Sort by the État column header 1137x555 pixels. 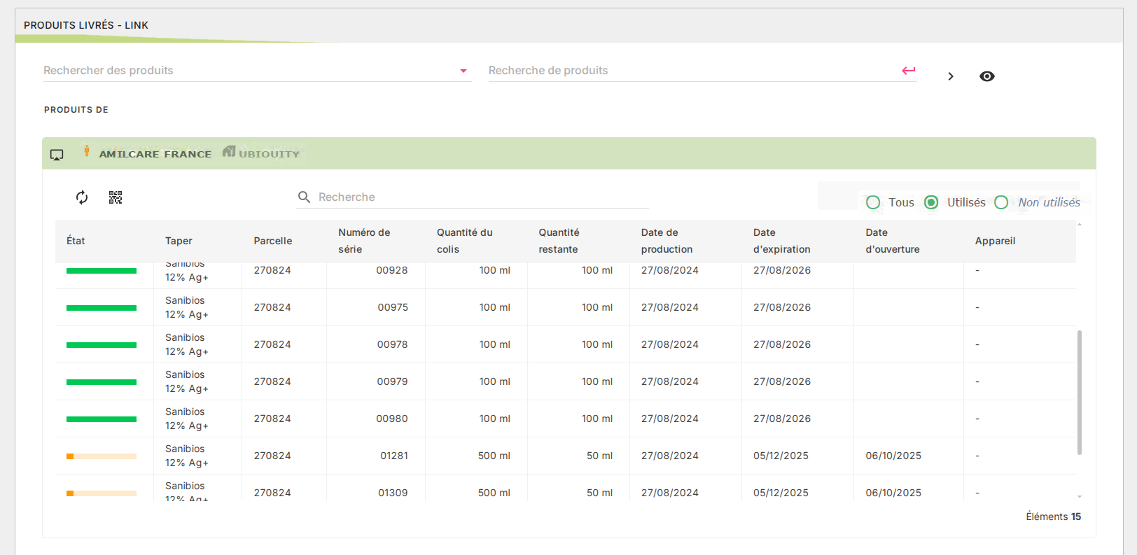[76, 241]
